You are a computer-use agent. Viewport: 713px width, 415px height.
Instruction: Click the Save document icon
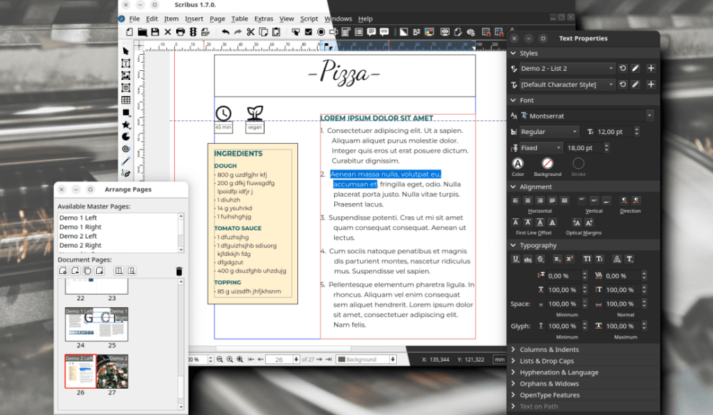tap(155, 32)
